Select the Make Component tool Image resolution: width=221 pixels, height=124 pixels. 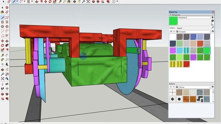pyautogui.click(x=7, y=8)
